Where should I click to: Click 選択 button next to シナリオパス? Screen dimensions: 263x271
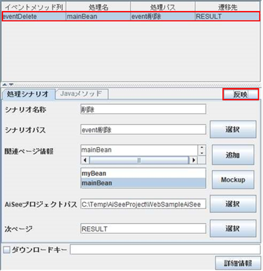click(233, 130)
